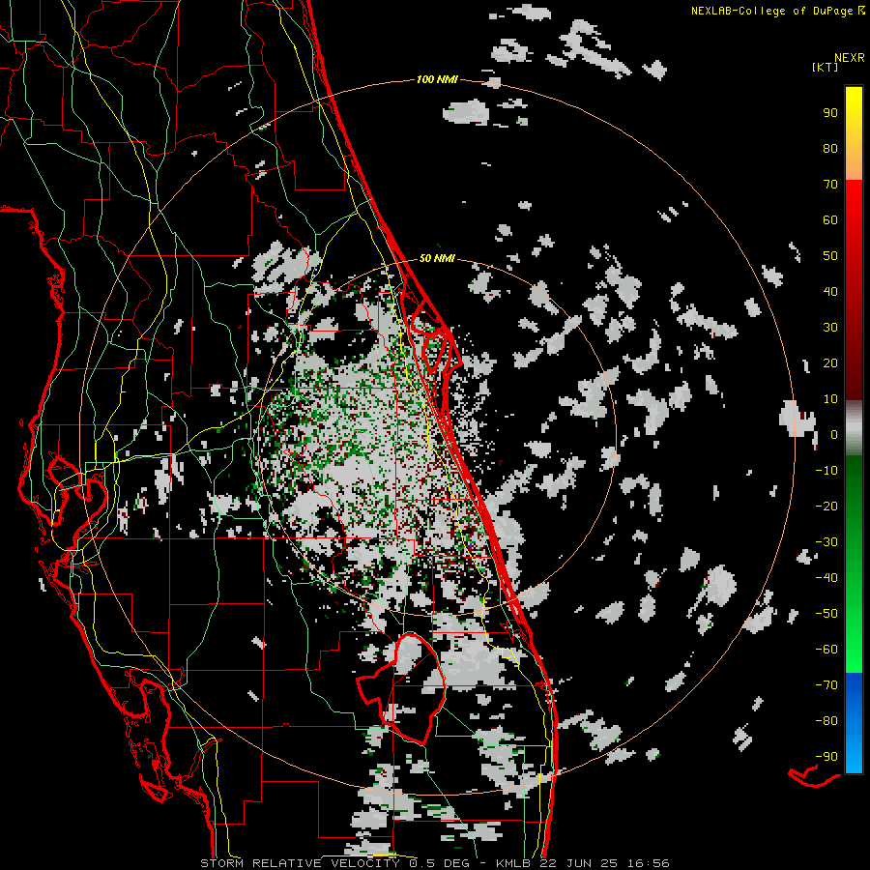Click the -10 value on the color scale
Screen dimensions: 870x870
pyautogui.click(x=826, y=471)
